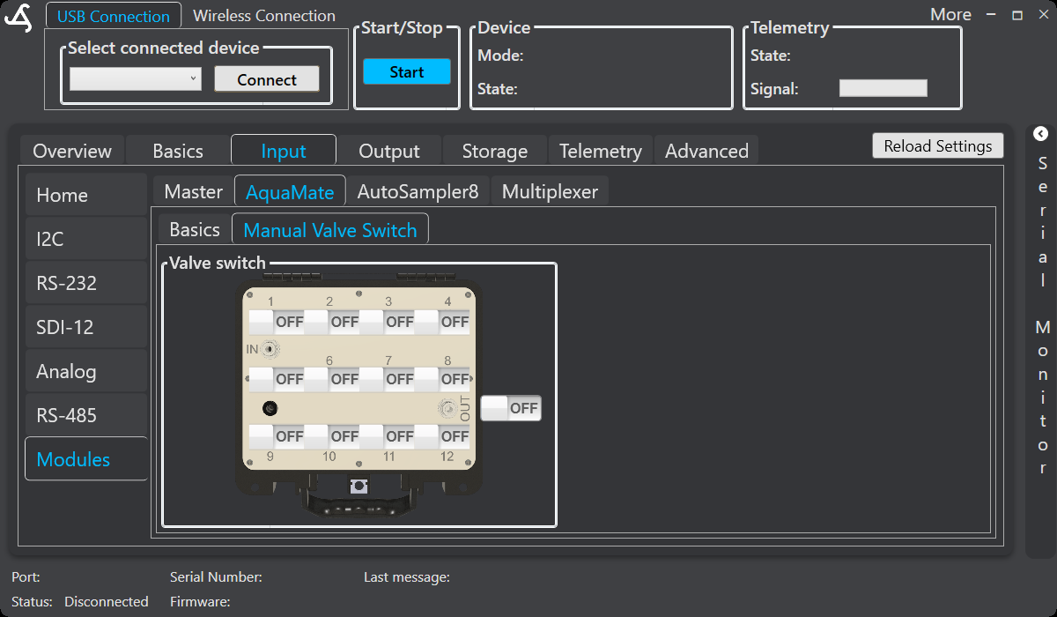Open the More menu
This screenshot has height=617, width=1057.
[950, 15]
